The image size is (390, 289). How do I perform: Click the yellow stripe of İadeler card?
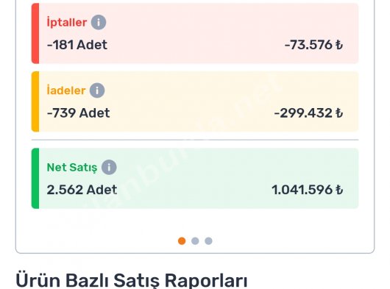[35, 101]
